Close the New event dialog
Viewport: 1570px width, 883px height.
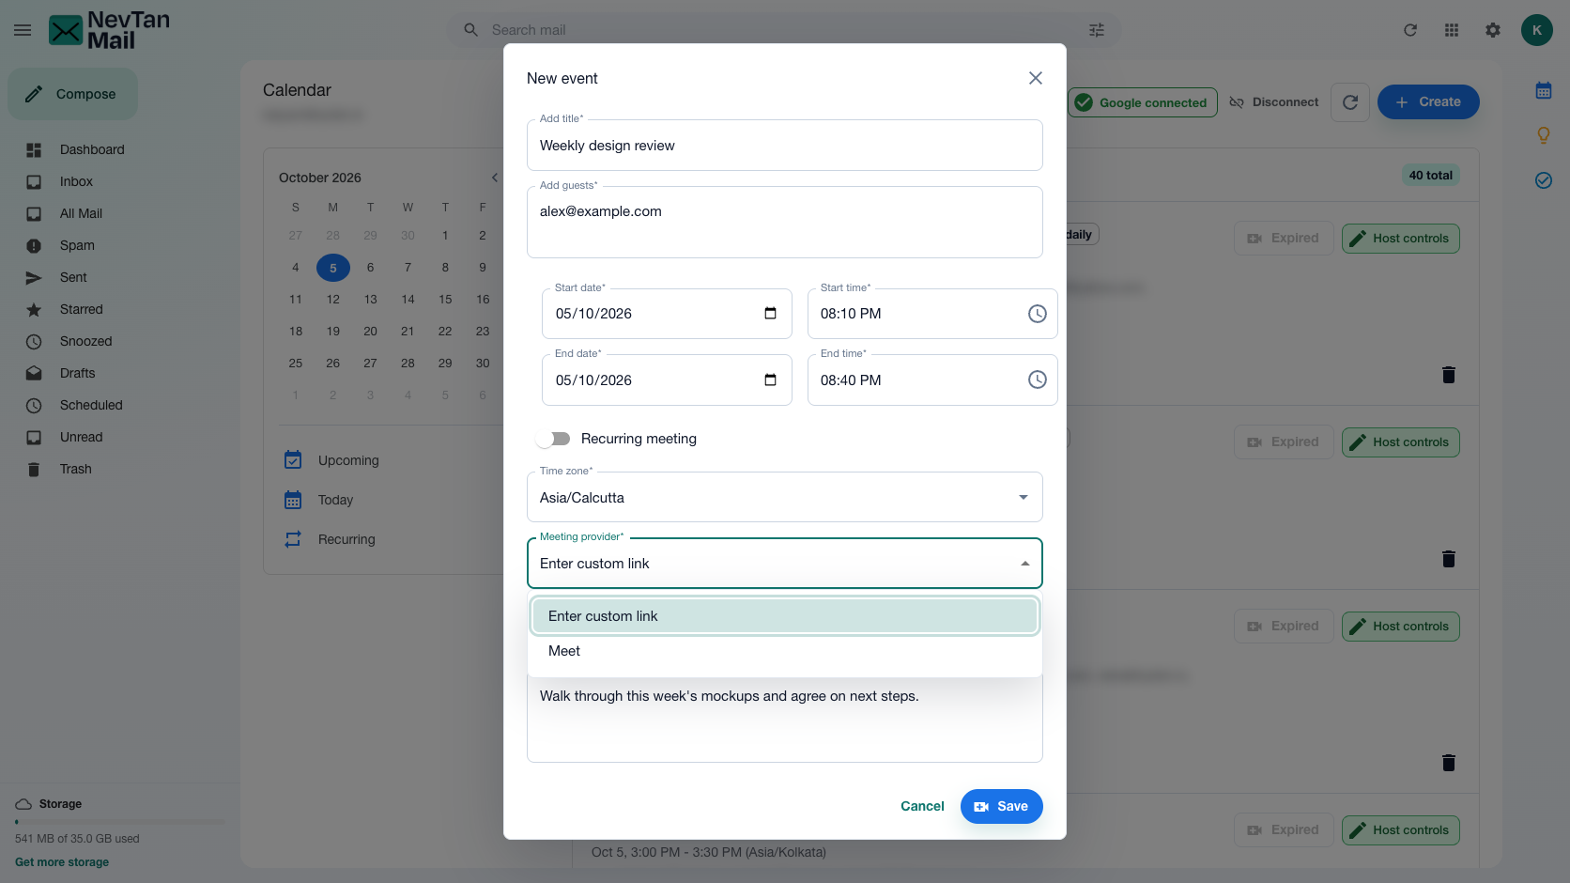click(1036, 78)
